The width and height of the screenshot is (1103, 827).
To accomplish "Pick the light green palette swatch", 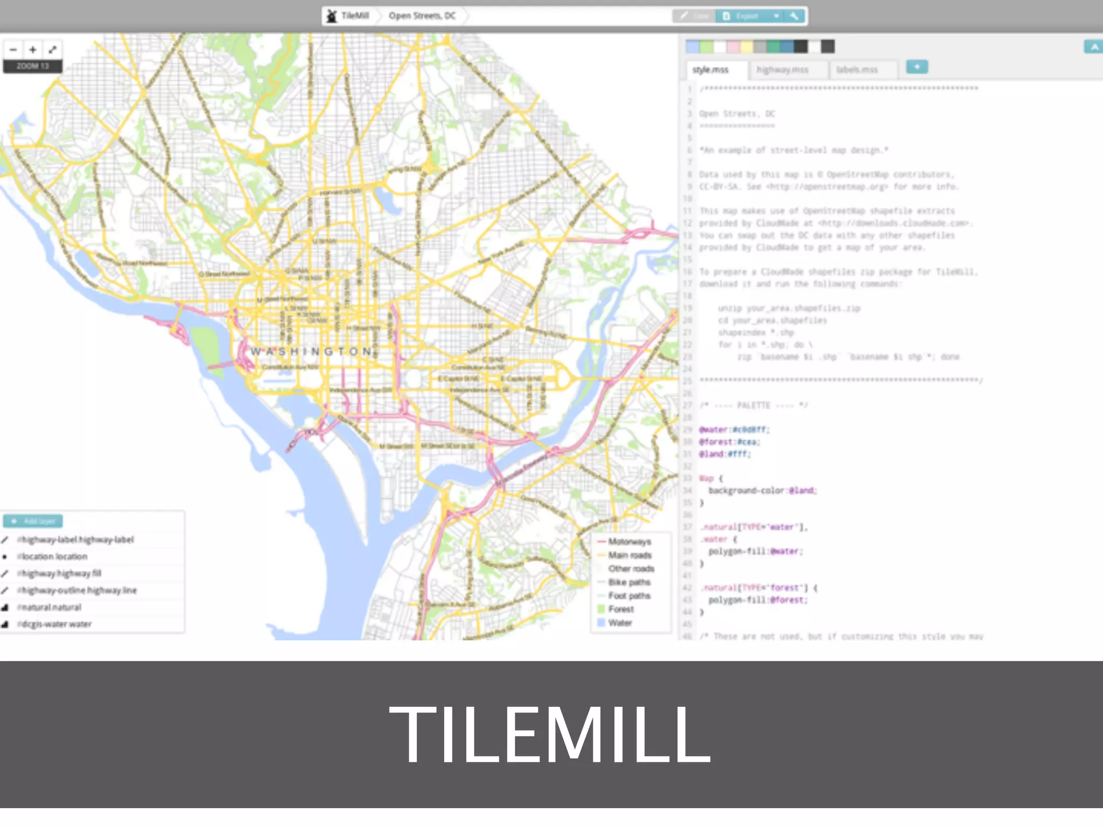I will click(x=706, y=47).
